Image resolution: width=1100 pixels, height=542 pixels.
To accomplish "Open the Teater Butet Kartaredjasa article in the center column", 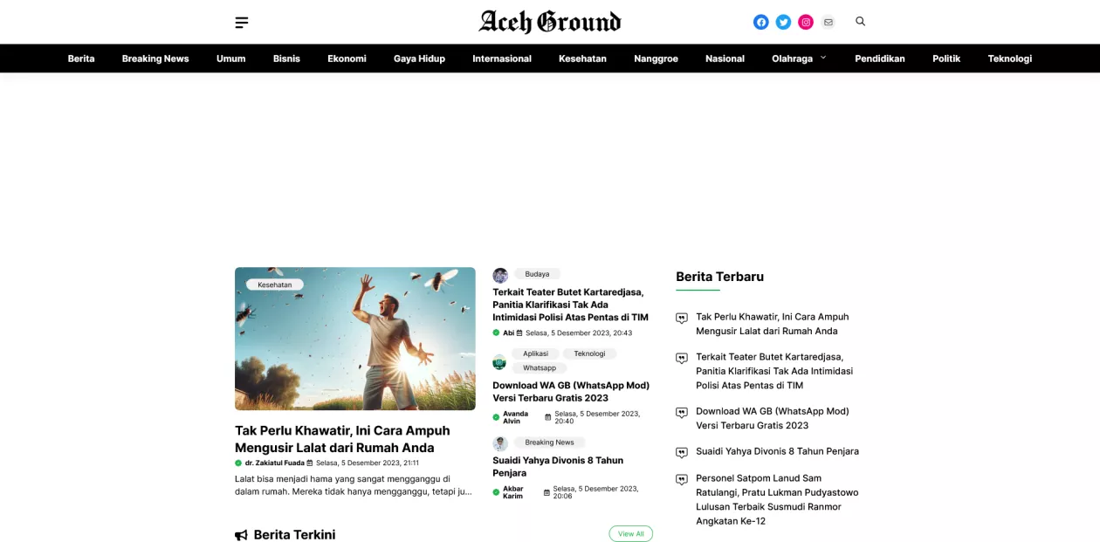I will click(x=570, y=305).
